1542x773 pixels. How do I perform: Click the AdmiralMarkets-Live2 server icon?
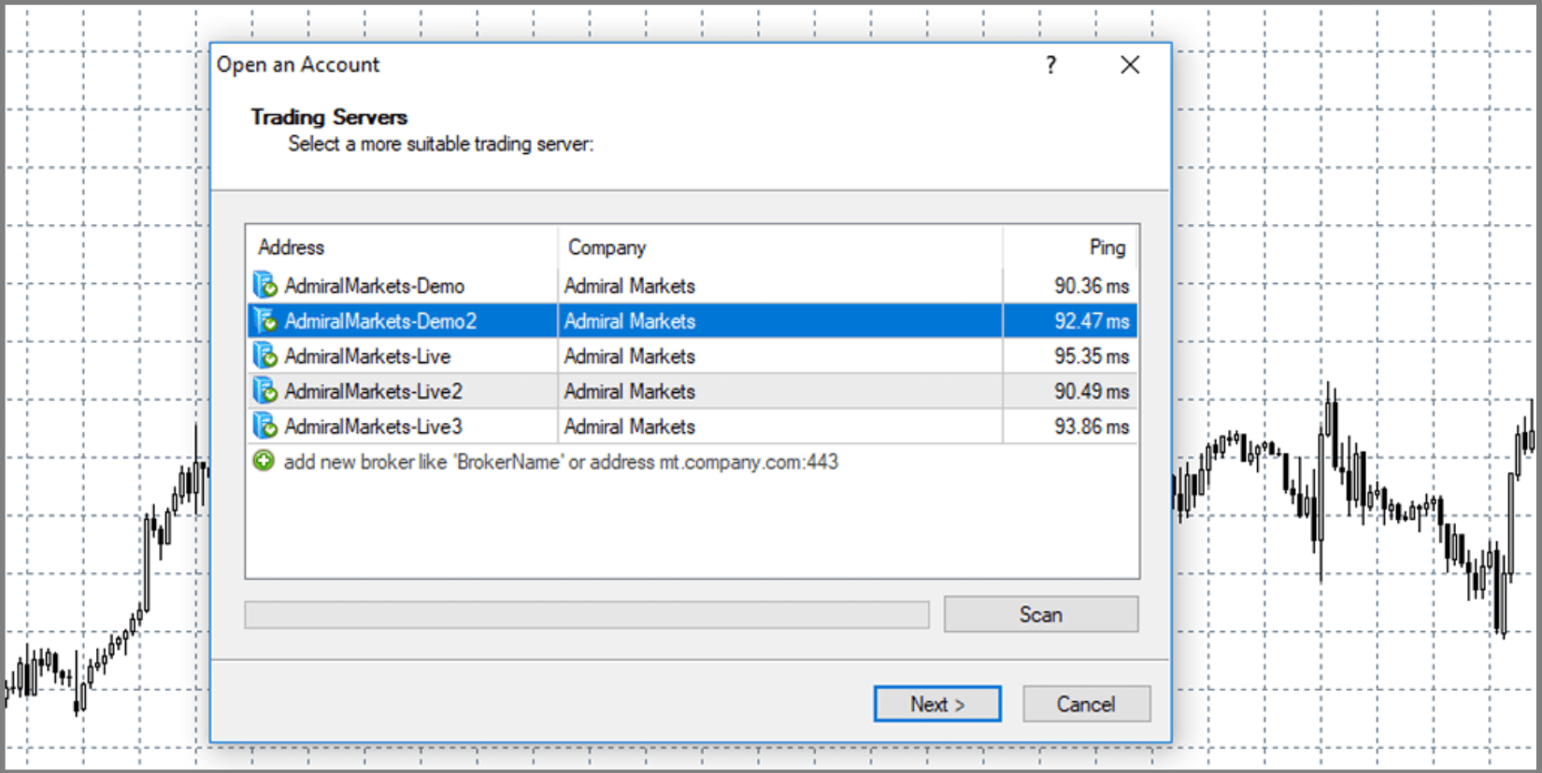265,391
